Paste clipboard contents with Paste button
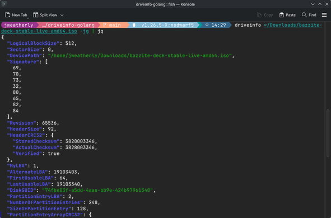This screenshot has height=218, width=331. [287, 15]
